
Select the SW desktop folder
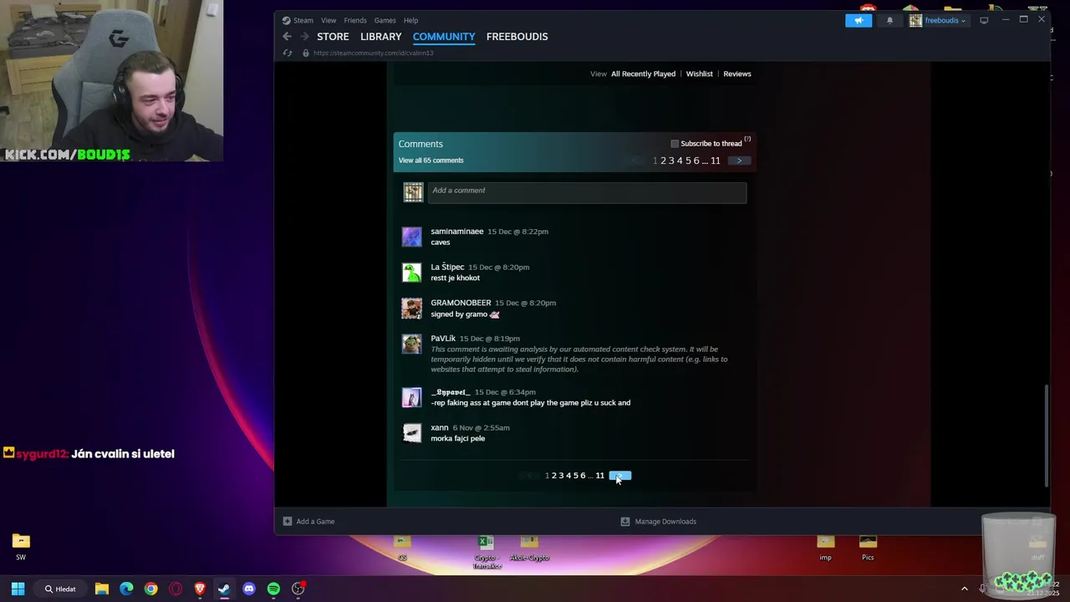pyautogui.click(x=21, y=547)
